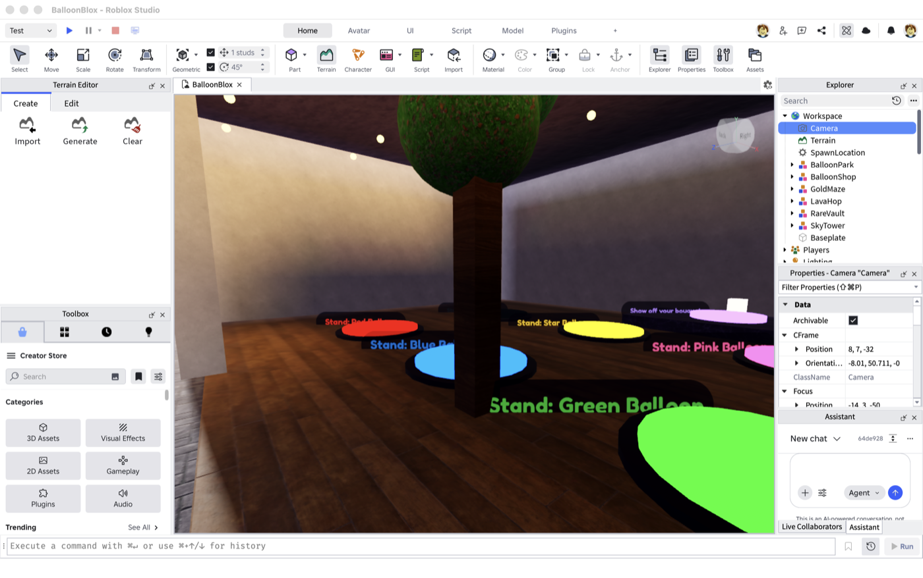Open Toolbox creations lightbulb tab

pos(148,332)
